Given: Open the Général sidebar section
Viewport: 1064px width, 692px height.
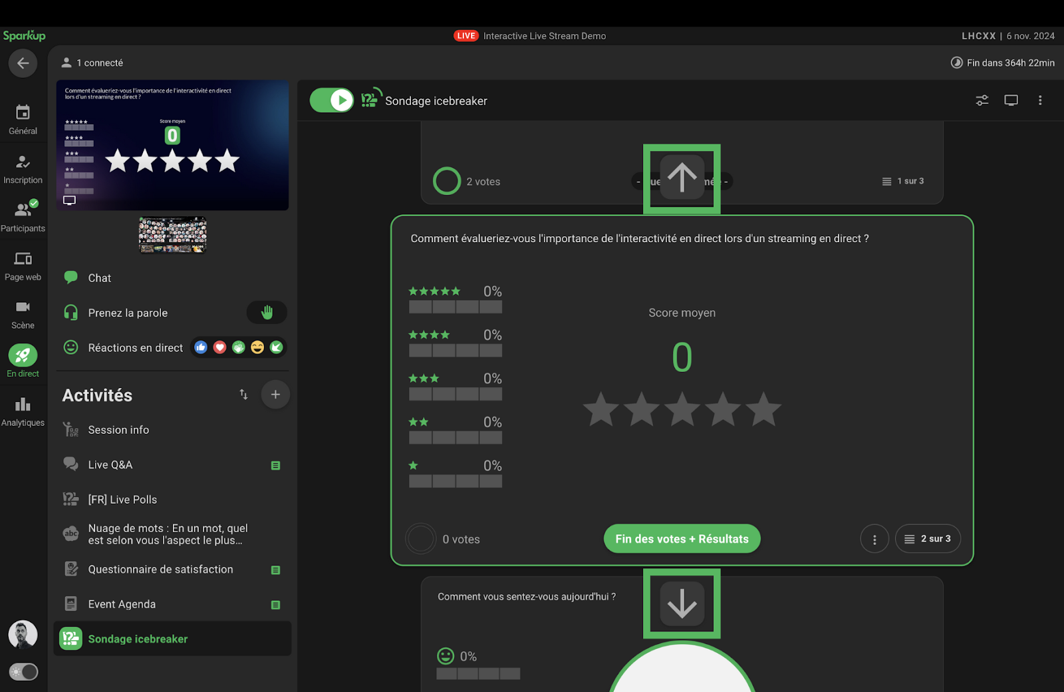Looking at the screenshot, I should (x=23, y=119).
